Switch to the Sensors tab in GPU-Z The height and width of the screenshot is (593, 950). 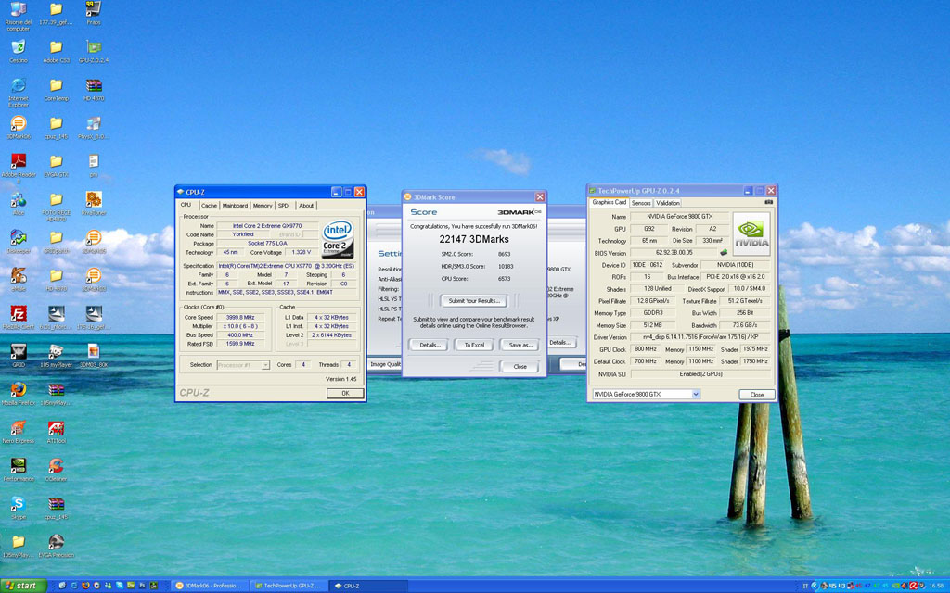coord(641,203)
